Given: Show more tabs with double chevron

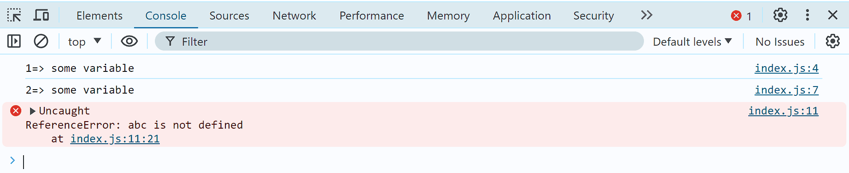Looking at the screenshot, I should [x=647, y=15].
